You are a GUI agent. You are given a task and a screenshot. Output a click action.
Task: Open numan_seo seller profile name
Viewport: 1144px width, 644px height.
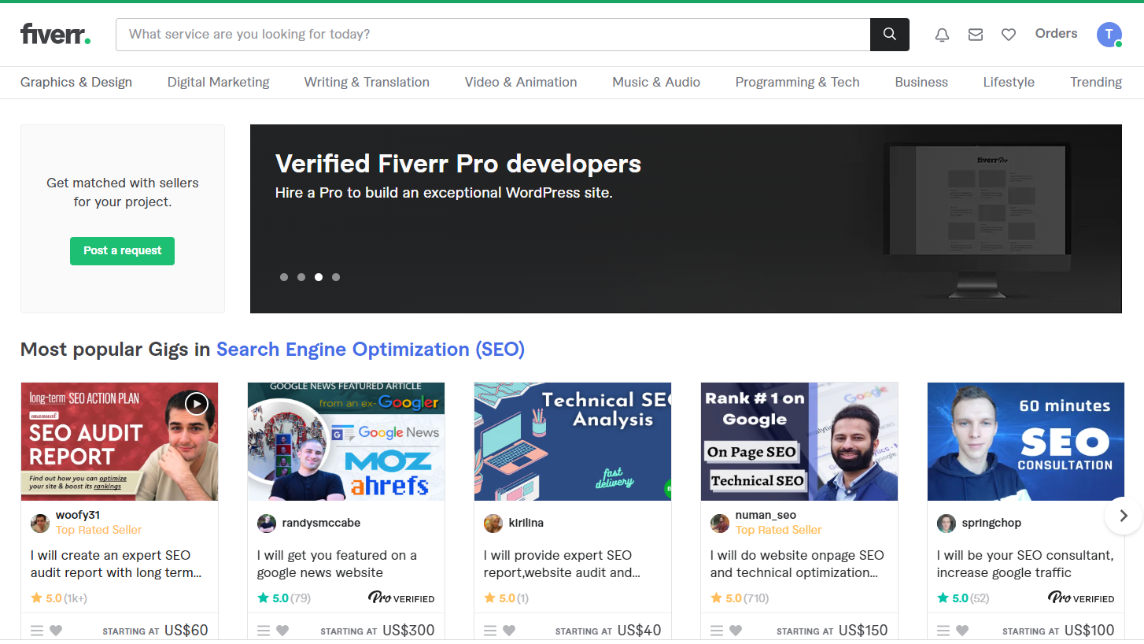coord(766,516)
